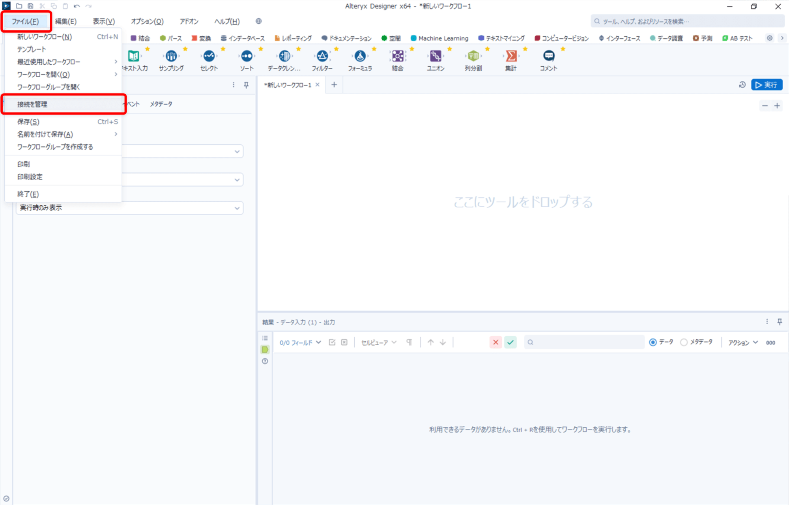This screenshot has width=789, height=505.
Task: Open the Machine Learning tool category
Action: [x=439, y=38]
